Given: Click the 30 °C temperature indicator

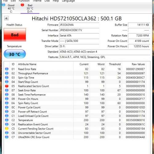Looking at the screenshot, I should pyautogui.click(x=15, y=54).
